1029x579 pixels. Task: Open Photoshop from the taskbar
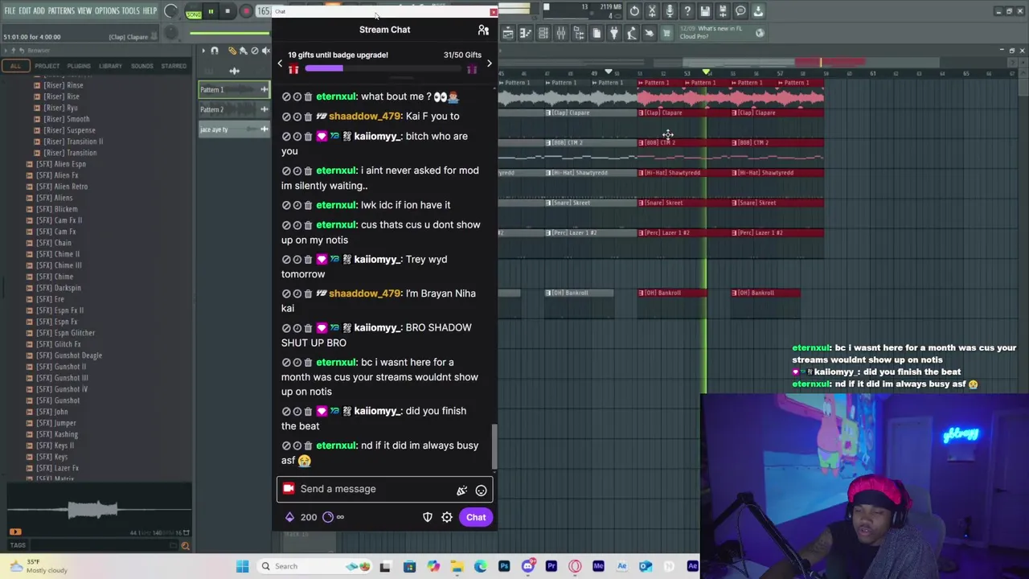click(x=504, y=566)
